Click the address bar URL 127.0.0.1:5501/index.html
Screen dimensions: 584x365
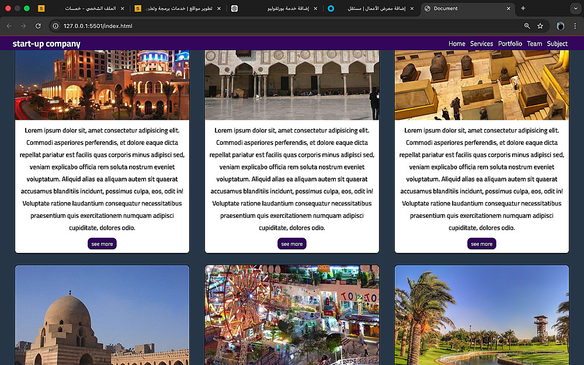(x=98, y=26)
